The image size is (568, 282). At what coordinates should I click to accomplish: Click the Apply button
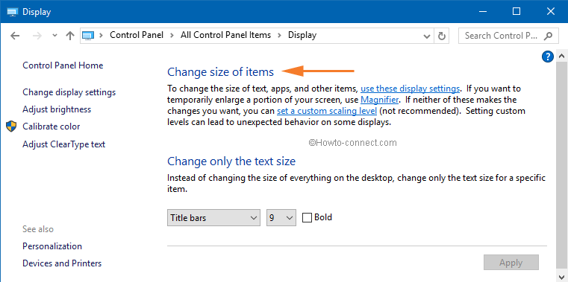[x=511, y=263]
